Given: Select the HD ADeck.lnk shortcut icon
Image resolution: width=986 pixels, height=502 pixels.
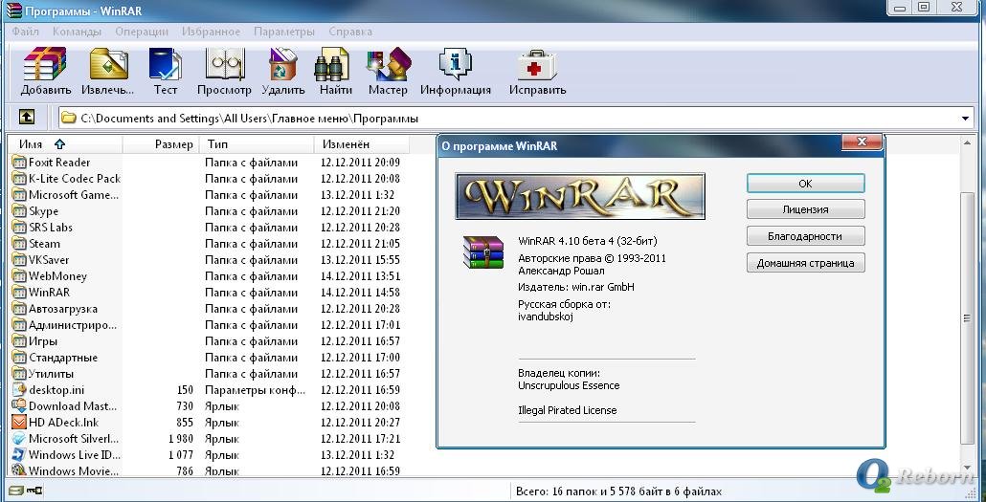Looking at the screenshot, I should tap(19, 423).
